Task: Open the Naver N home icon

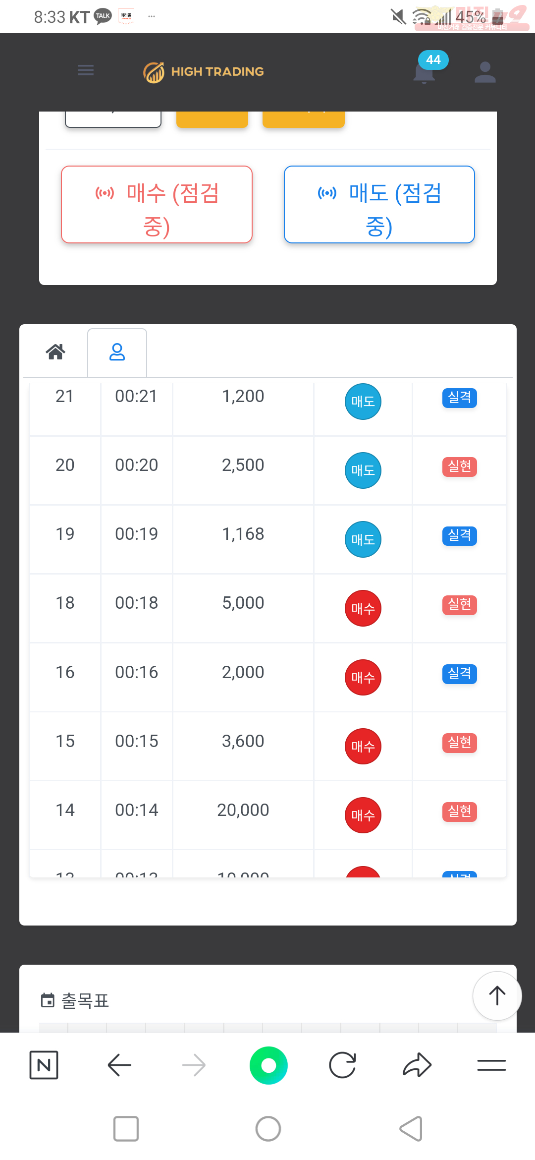Action: tap(44, 1065)
